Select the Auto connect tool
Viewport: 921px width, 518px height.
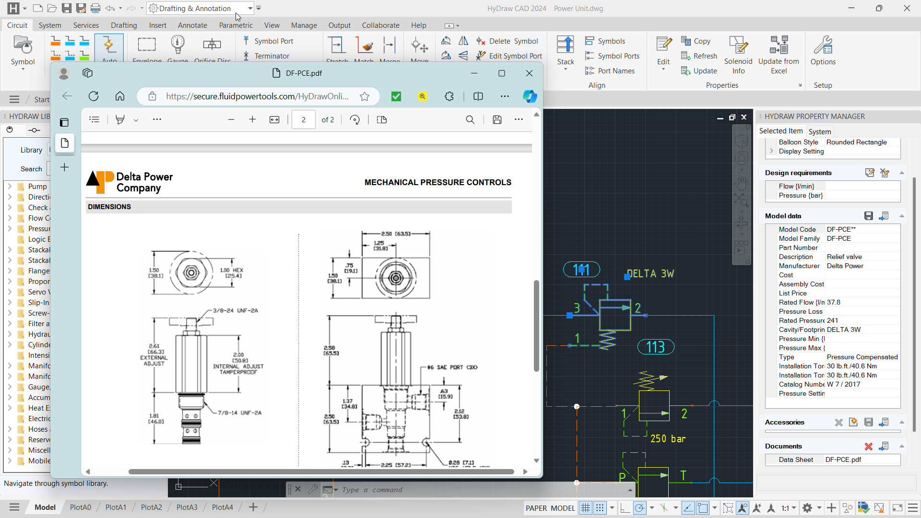tap(109, 48)
